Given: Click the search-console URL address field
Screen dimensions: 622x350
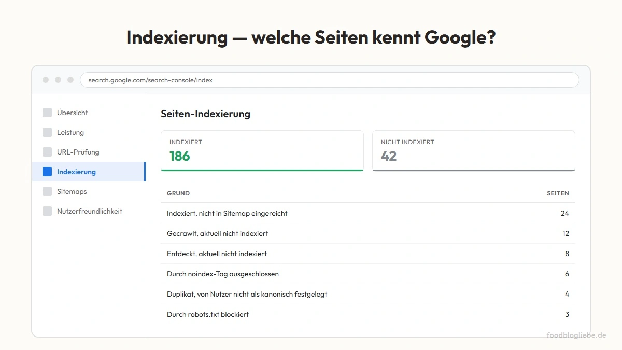Looking at the screenshot, I should (x=329, y=80).
